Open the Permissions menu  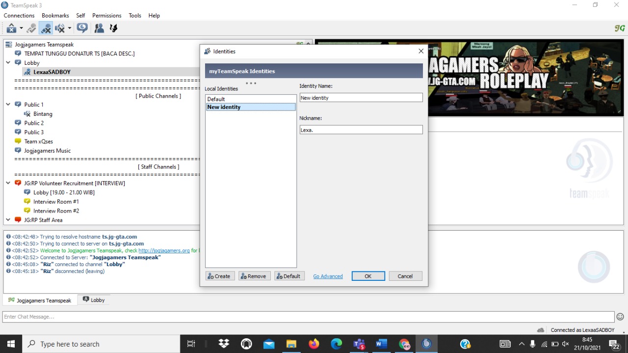pyautogui.click(x=107, y=16)
